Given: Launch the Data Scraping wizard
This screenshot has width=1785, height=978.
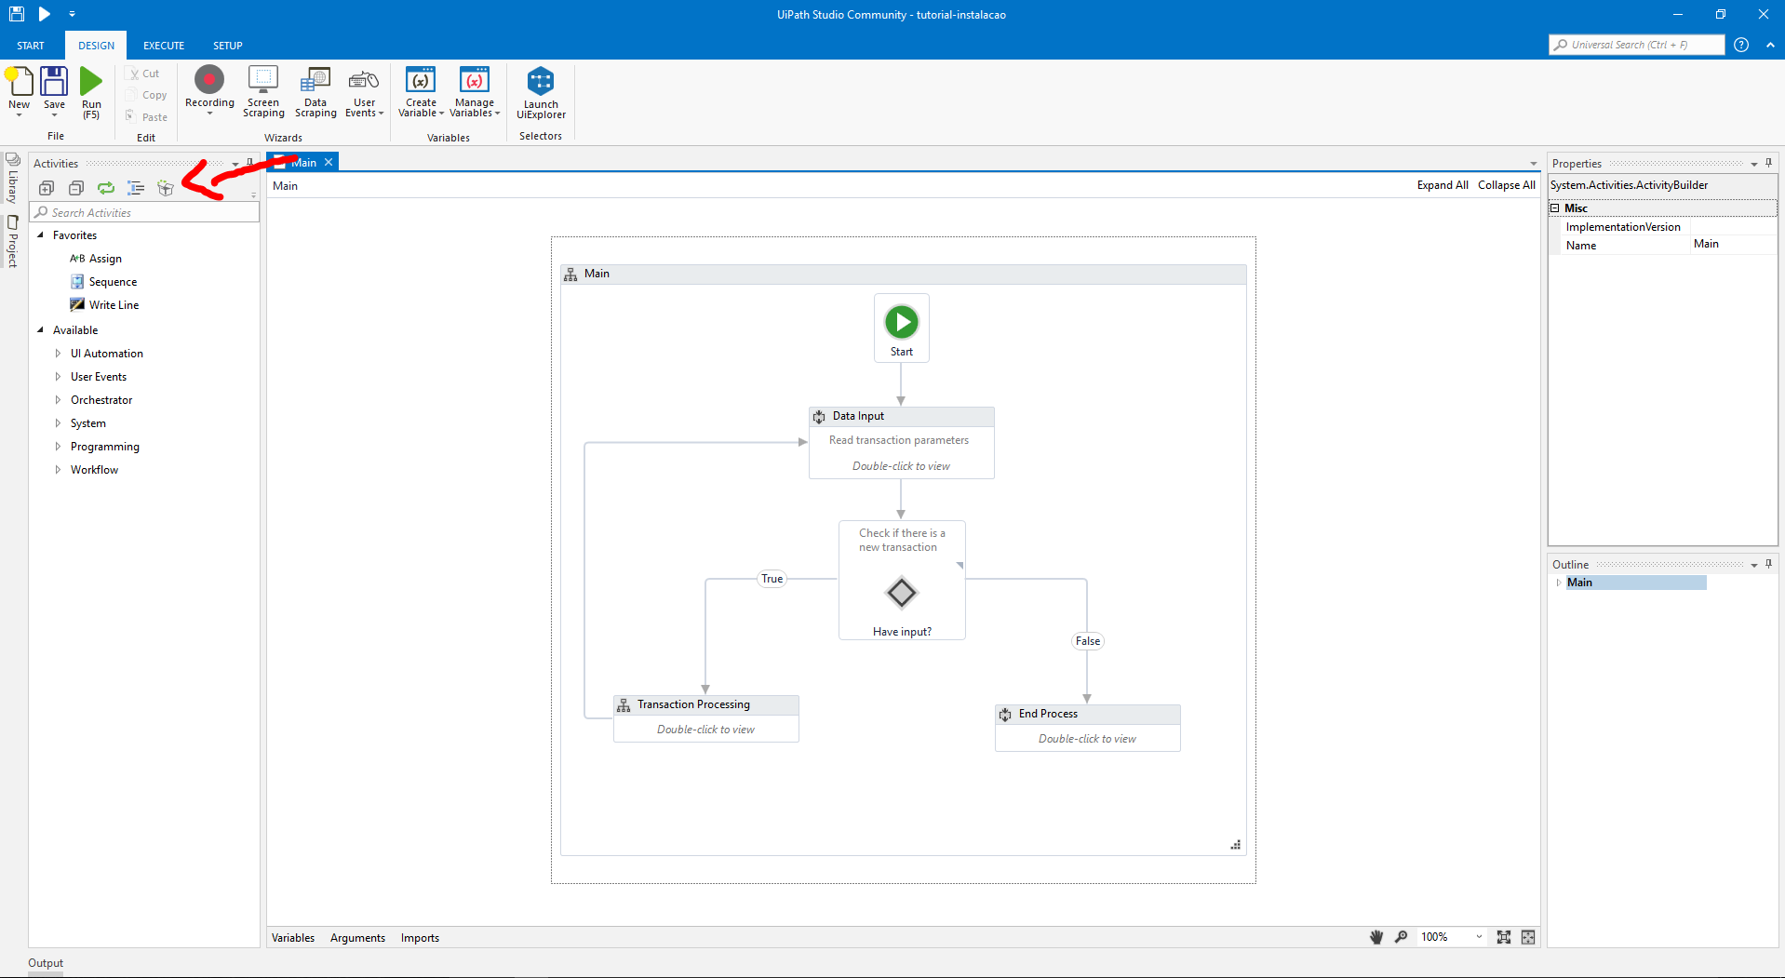Looking at the screenshot, I should pyautogui.click(x=315, y=92).
